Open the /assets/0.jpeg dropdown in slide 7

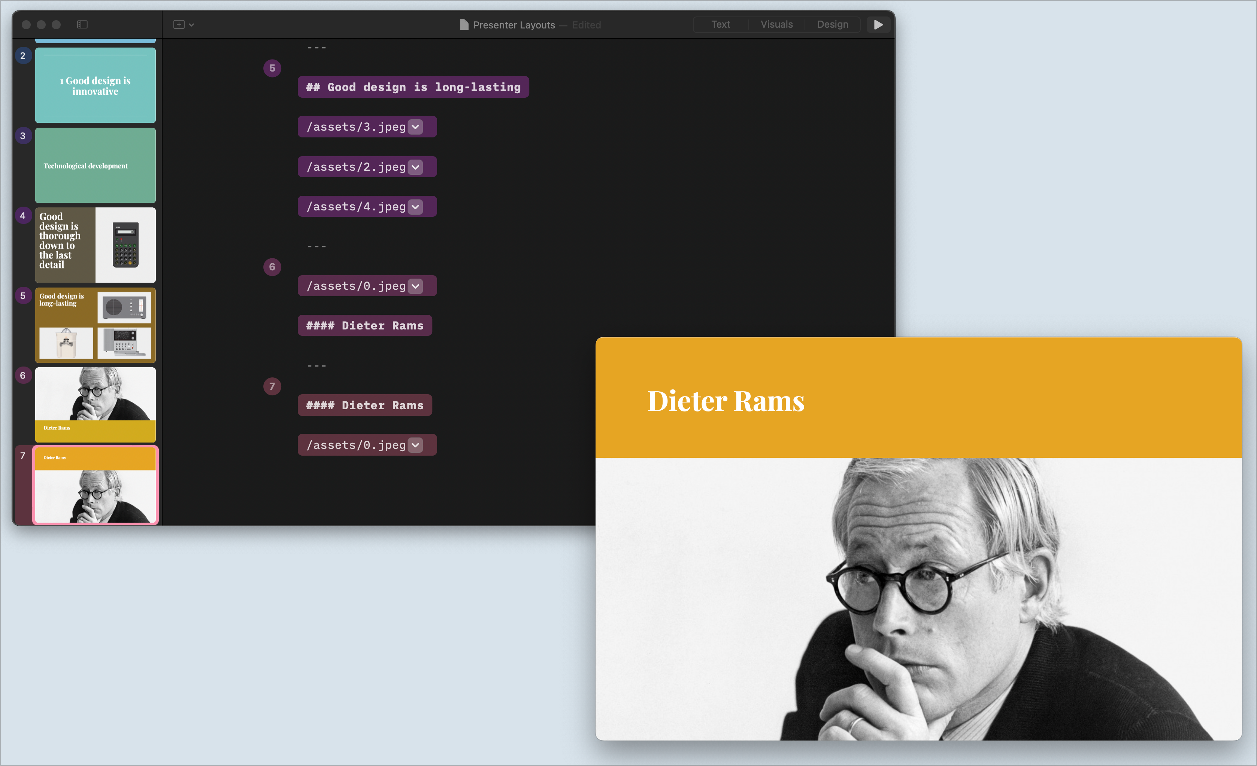416,445
